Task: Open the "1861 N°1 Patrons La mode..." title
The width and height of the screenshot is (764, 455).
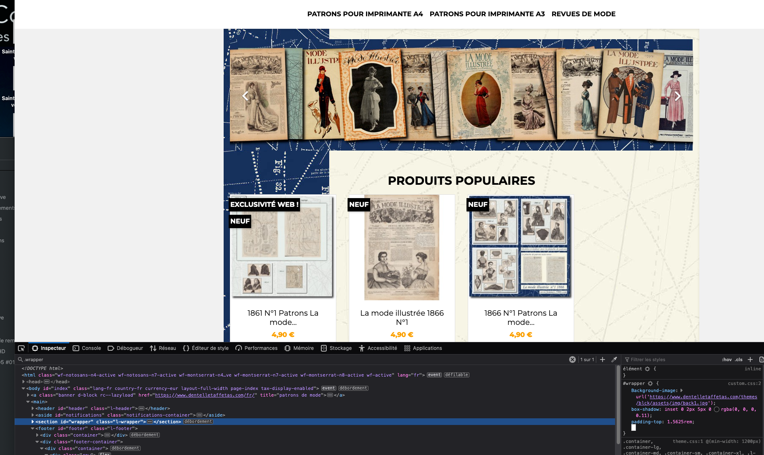Action: pyautogui.click(x=283, y=317)
